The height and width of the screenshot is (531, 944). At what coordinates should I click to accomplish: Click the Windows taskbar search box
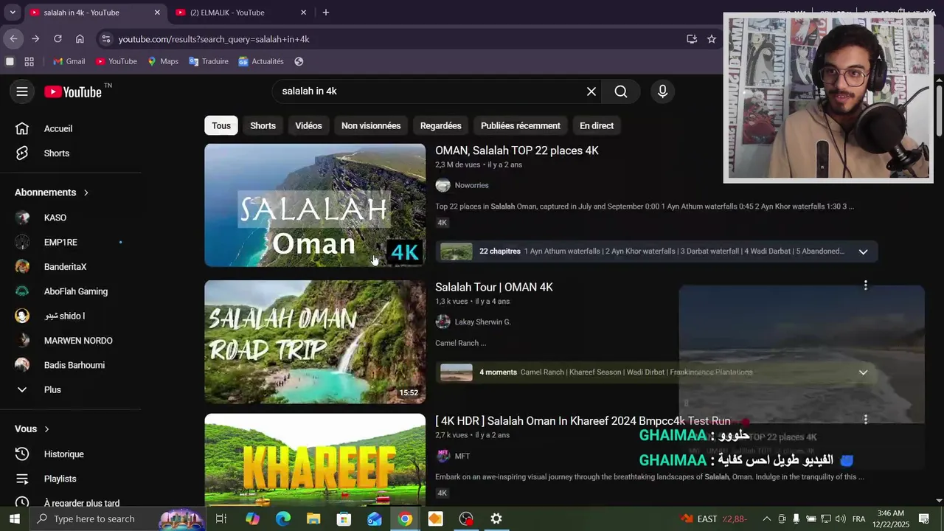(117, 518)
